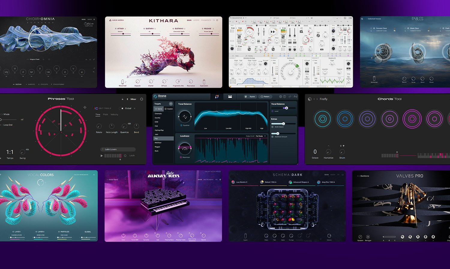Screen dimensions: 450x269
Task: Click the crosshair target icon beside the phrase wheel
Action: [x=85, y=107]
